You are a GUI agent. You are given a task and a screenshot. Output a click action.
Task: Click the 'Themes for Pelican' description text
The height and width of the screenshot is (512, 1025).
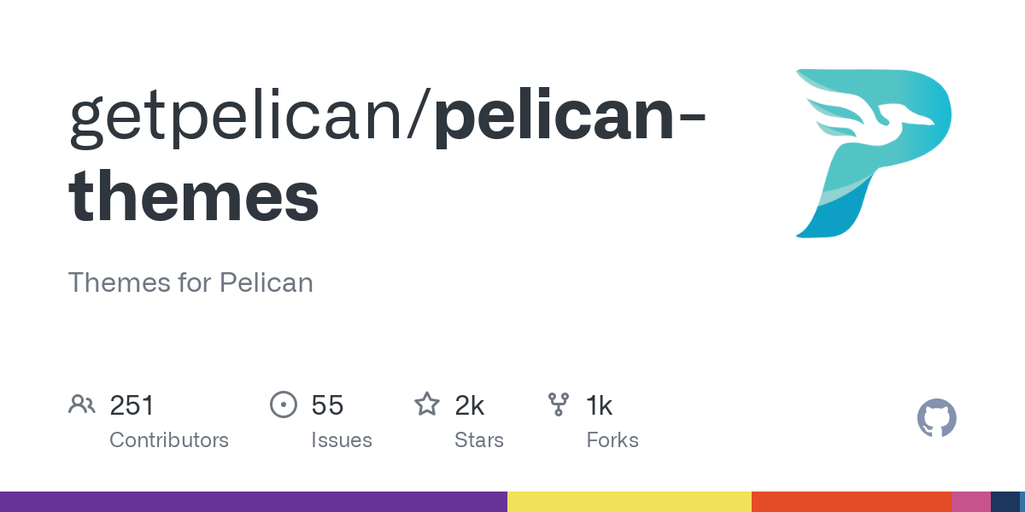[x=190, y=282]
